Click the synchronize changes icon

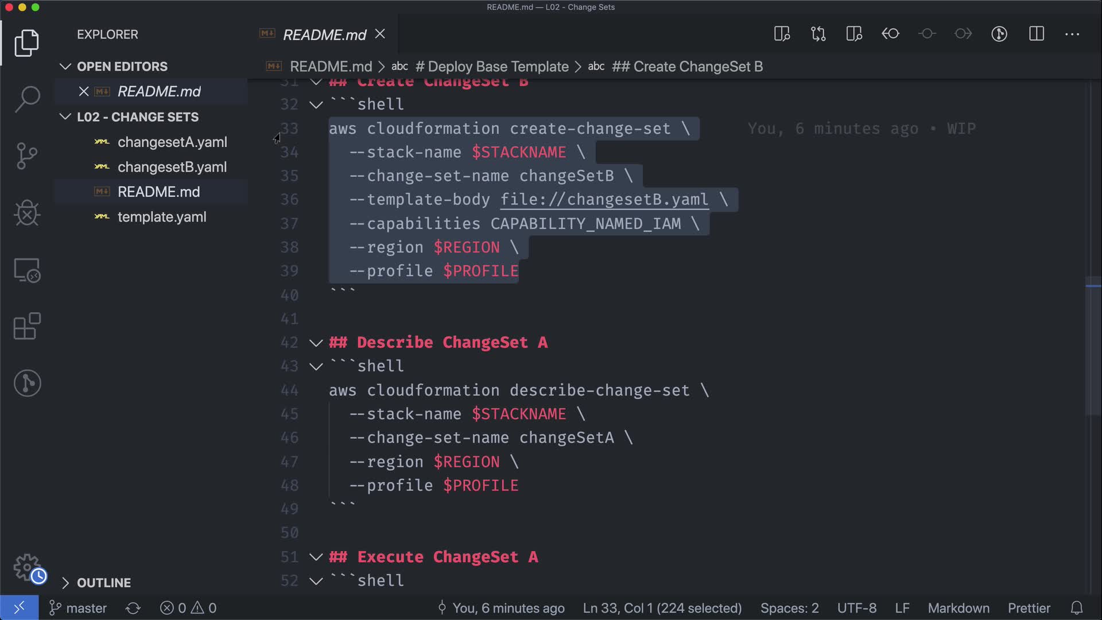coord(133,608)
